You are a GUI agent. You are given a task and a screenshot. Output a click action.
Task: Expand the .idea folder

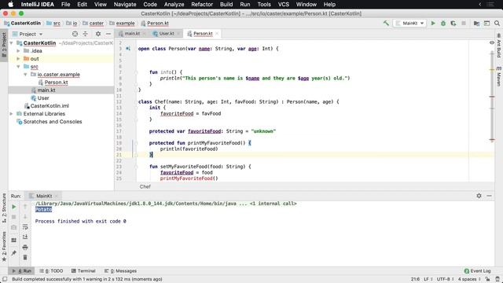pos(19,50)
